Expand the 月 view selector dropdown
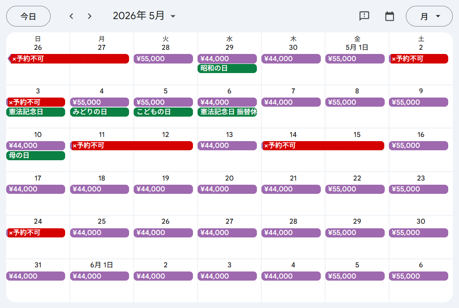459x308 pixels. click(x=429, y=16)
